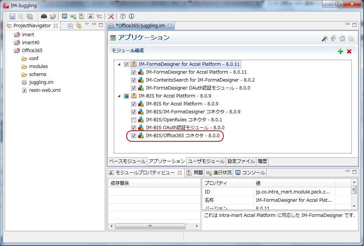The width and height of the screenshot is (364, 246).
Task: Click the 依存関係 scrollbar right arrow
Action: (x=197, y=226)
